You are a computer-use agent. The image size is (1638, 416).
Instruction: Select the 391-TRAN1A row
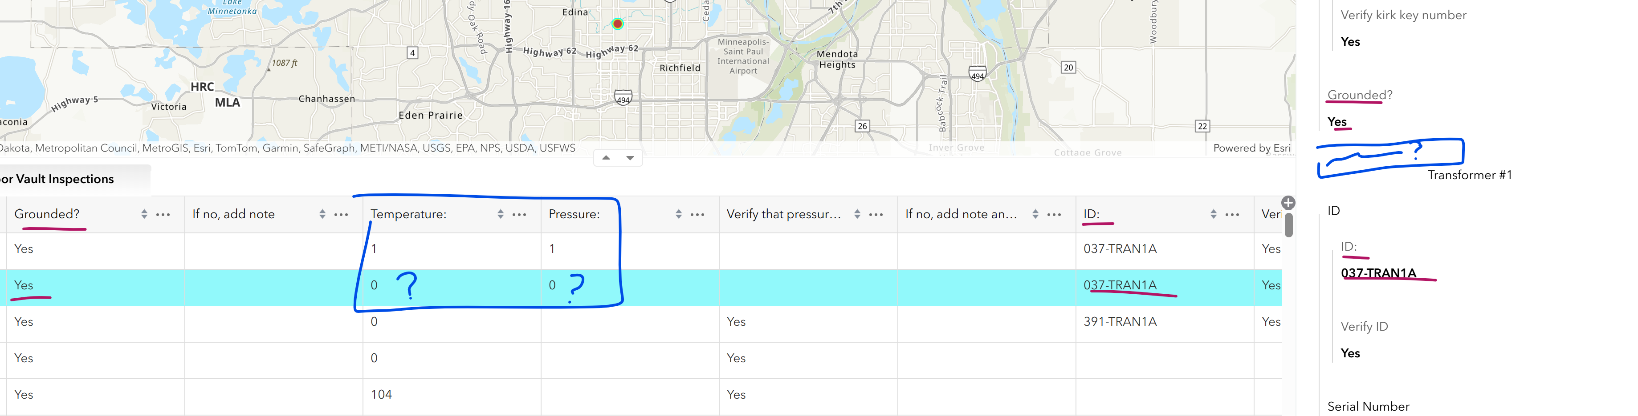pyautogui.click(x=644, y=322)
